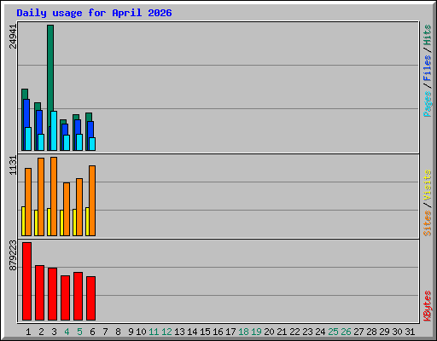Click the yellow visits bar for day 5
Image resolution: width=437 pixels, height=341 pixels.
pyautogui.click(x=74, y=223)
